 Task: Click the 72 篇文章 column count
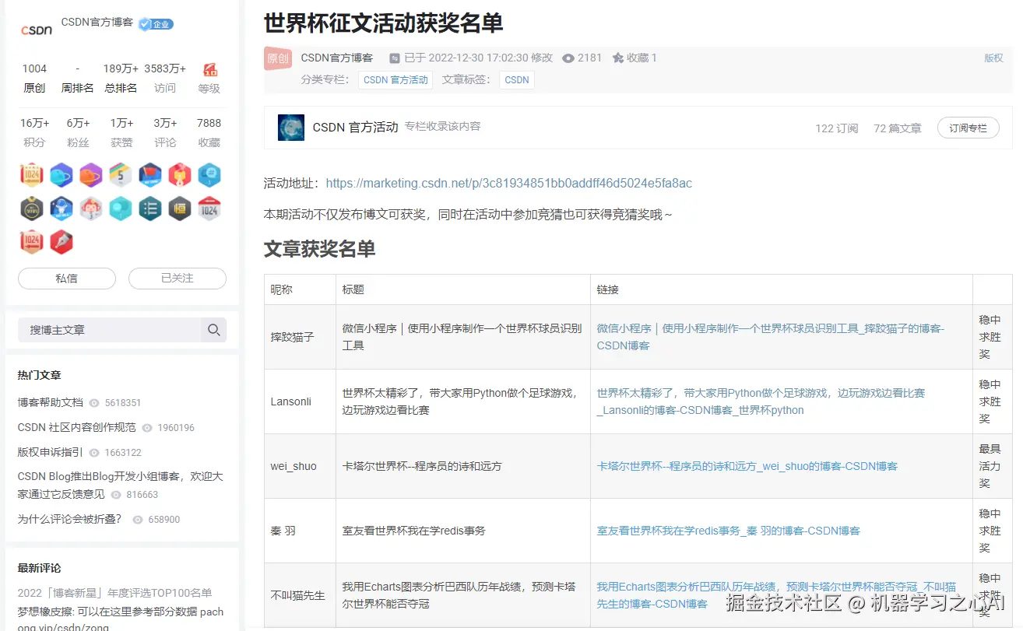click(x=898, y=128)
